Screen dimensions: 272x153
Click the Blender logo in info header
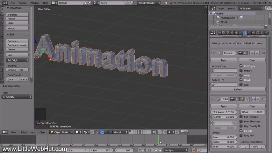click(x=166, y=3)
